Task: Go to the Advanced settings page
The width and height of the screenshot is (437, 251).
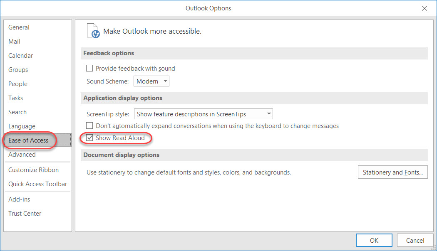Action: [x=22, y=154]
